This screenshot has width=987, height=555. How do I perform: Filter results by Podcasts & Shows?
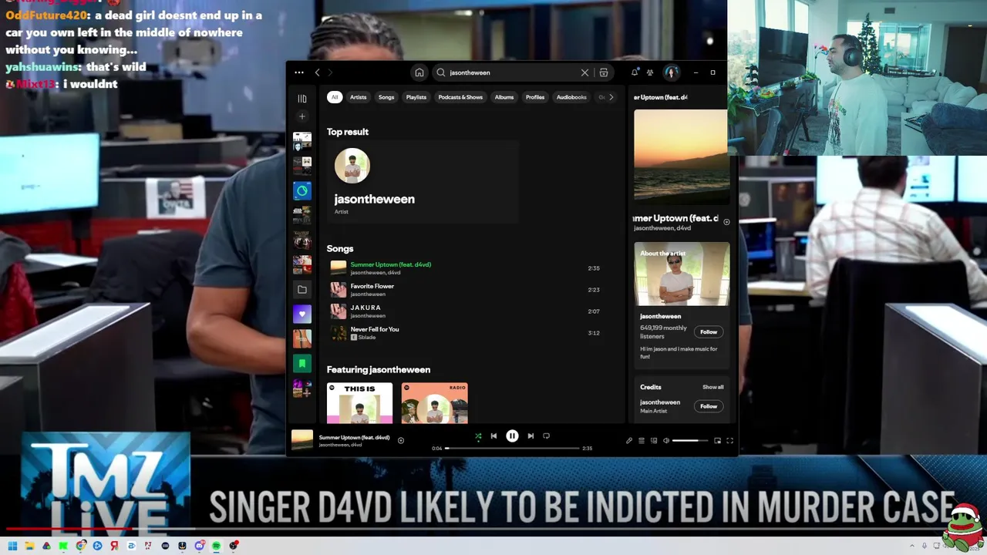[460, 97]
